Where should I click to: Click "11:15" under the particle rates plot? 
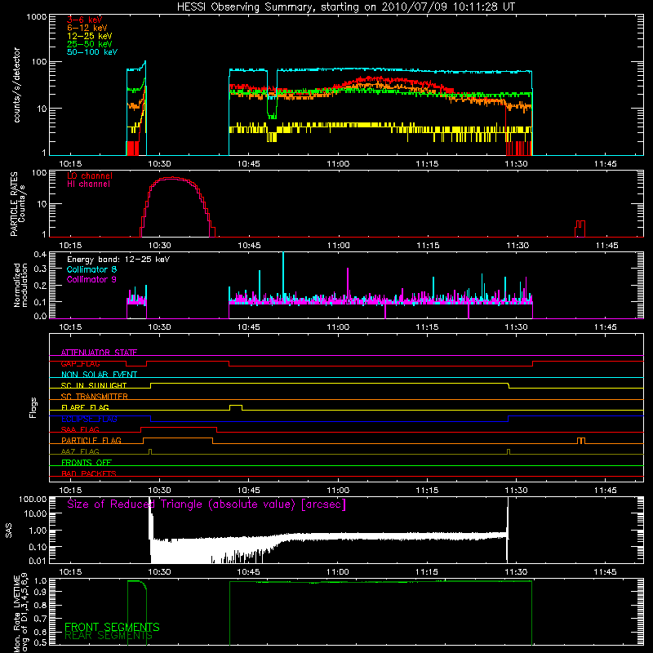point(428,246)
